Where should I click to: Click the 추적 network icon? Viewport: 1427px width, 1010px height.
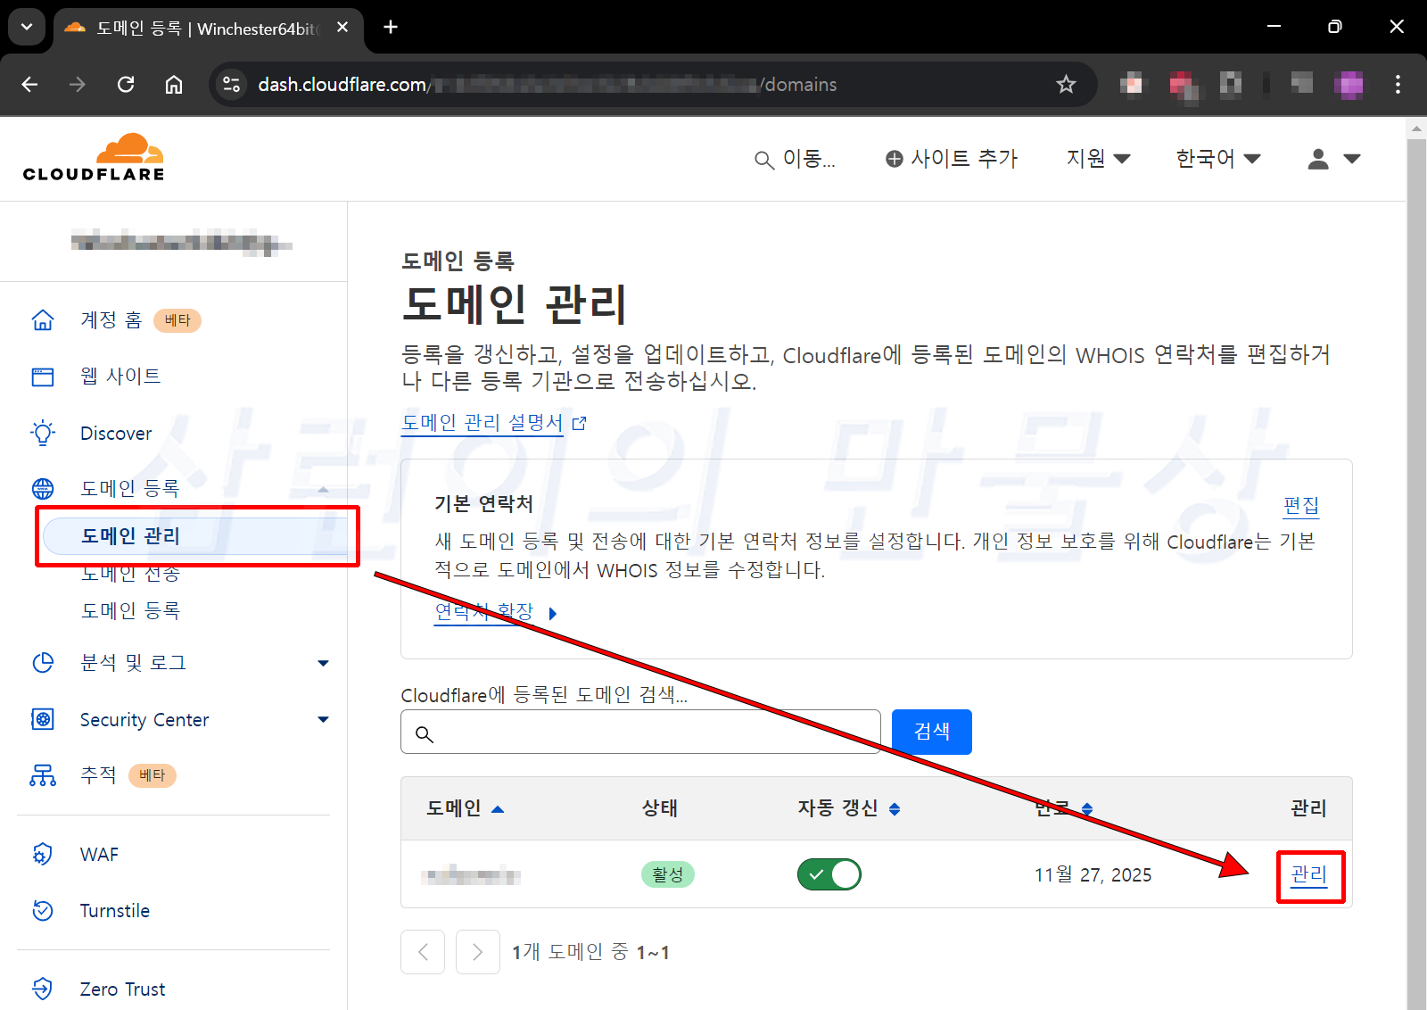point(43,775)
